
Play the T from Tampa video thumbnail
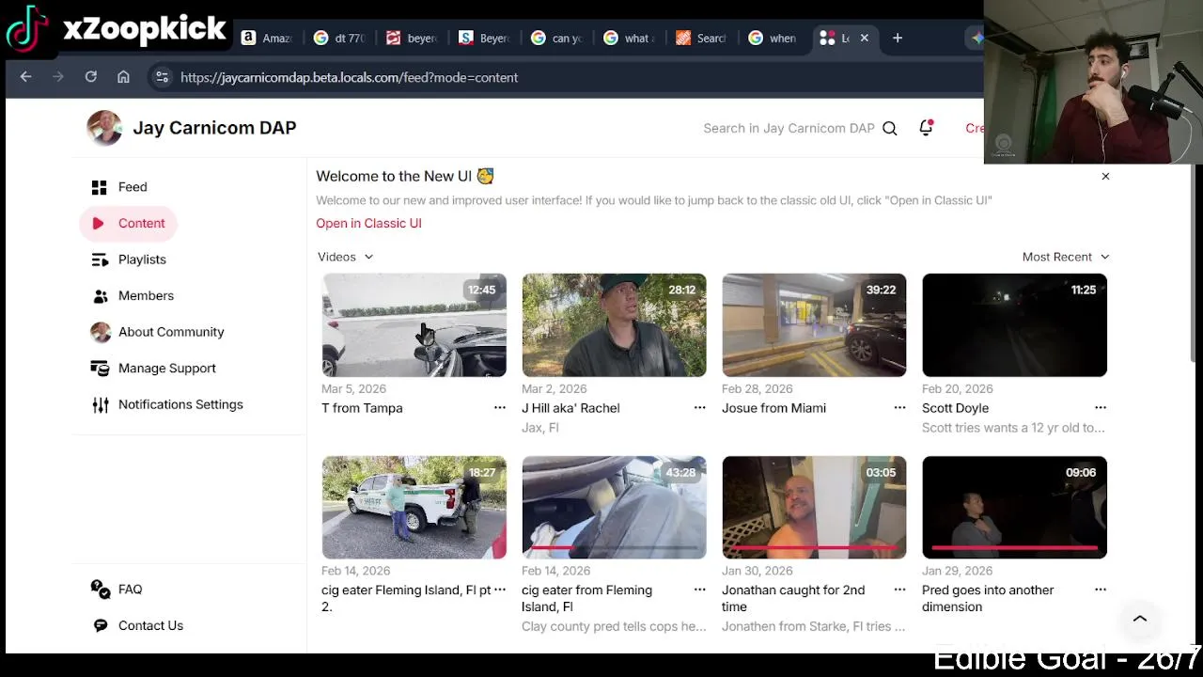[414, 325]
